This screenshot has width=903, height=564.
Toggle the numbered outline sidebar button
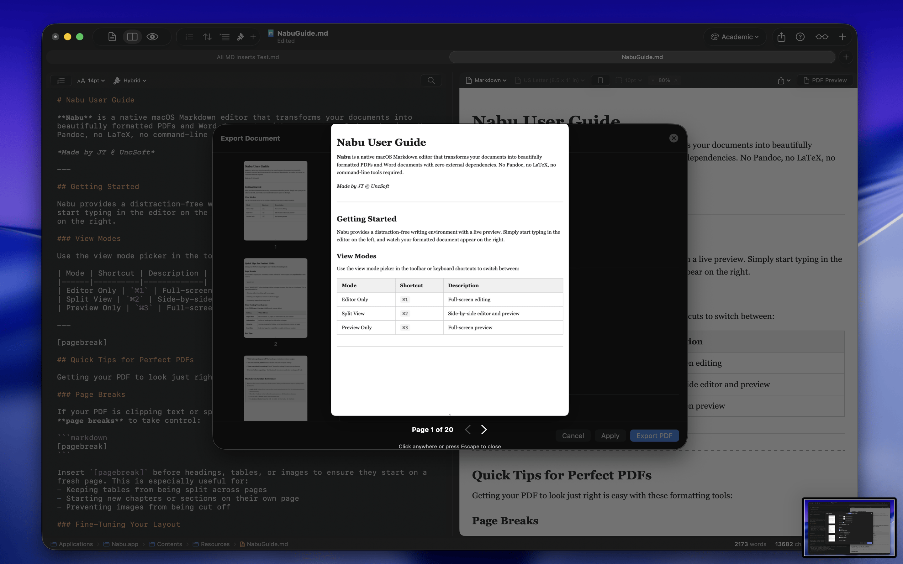(x=61, y=80)
